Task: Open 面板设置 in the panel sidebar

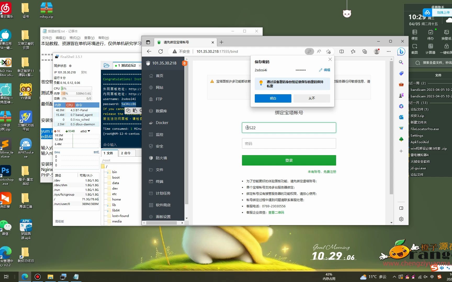Action: 163,217
